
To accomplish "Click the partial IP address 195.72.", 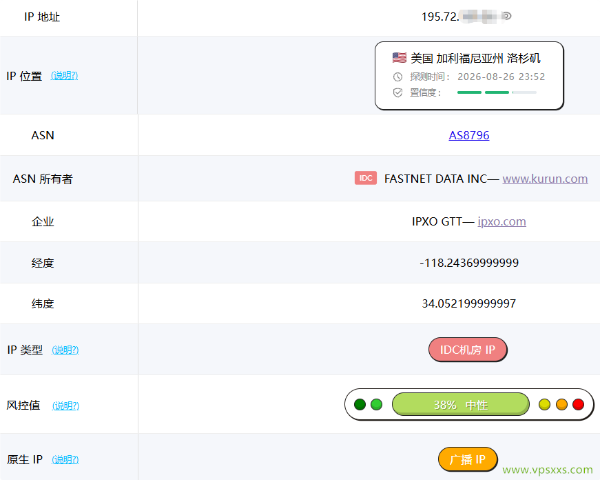I will (x=440, y=17).
